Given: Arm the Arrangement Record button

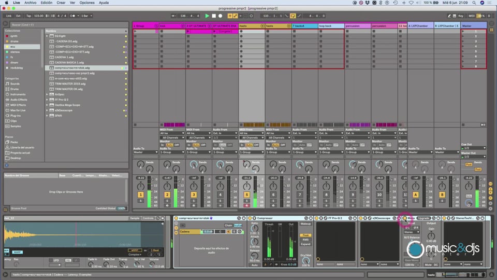Looking at the screenshot, I should pos(221,16).
